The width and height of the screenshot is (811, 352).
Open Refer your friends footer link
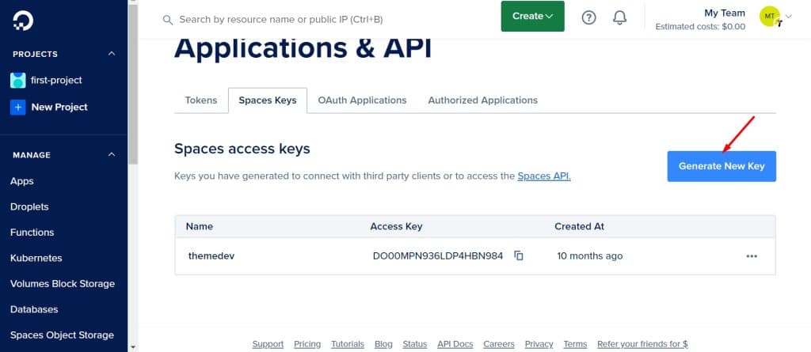click(x=642, y=344)
